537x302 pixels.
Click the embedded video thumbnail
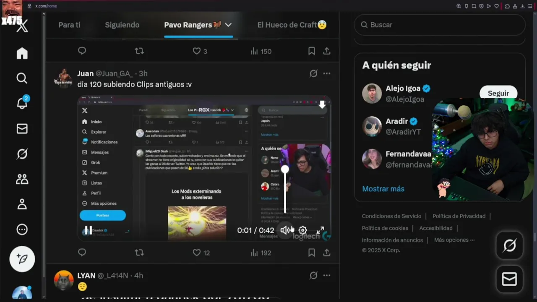click(x=204, y=168)
